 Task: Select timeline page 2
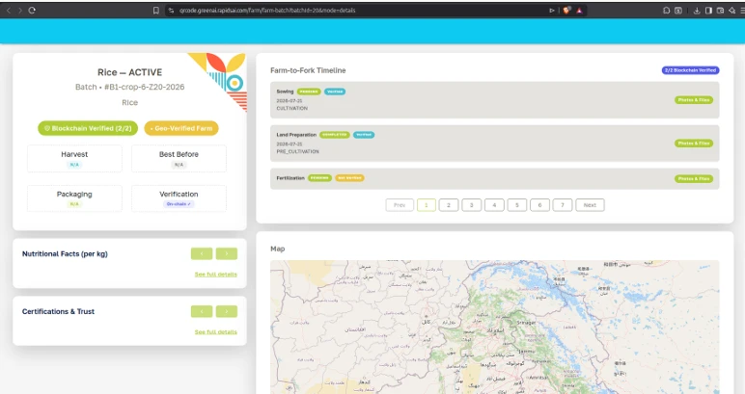[x=449, y=205]
